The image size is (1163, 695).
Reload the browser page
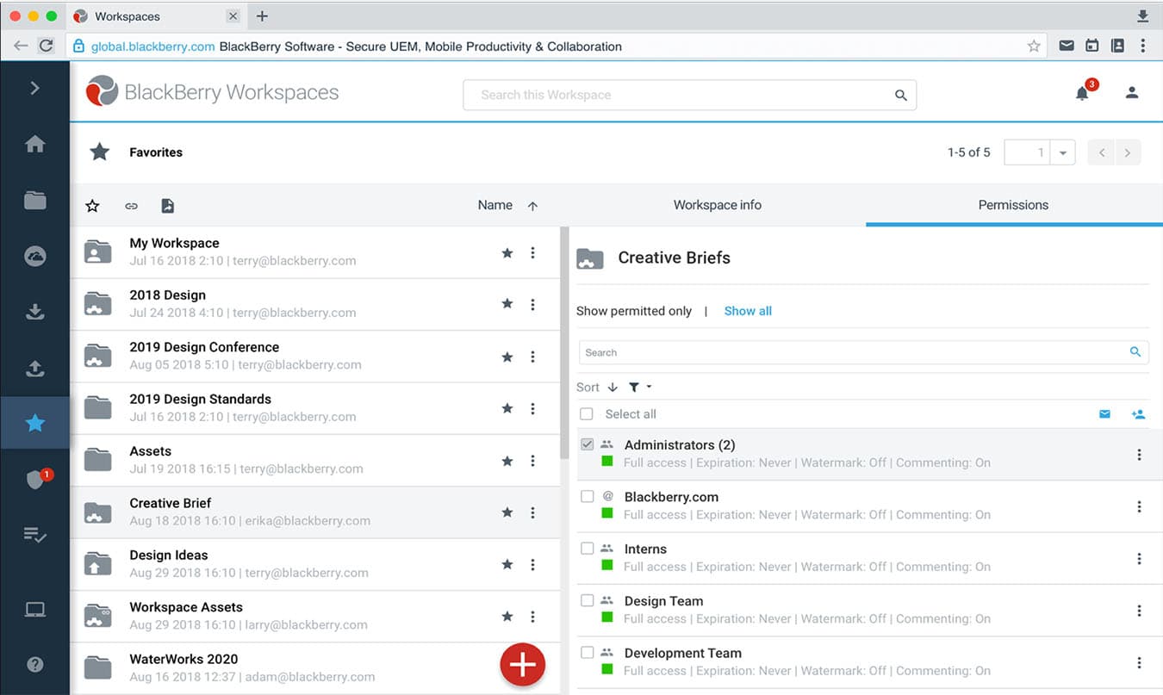(47, 47)
